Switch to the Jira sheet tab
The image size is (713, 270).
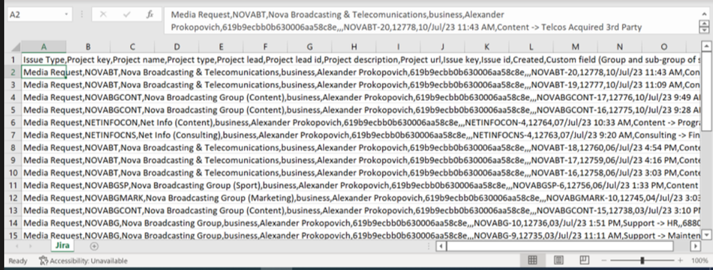click(62, 246)
